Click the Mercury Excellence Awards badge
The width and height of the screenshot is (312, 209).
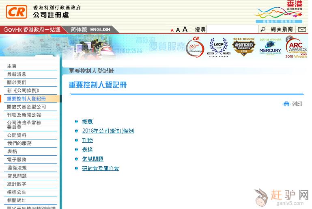(x=270, y=48)
